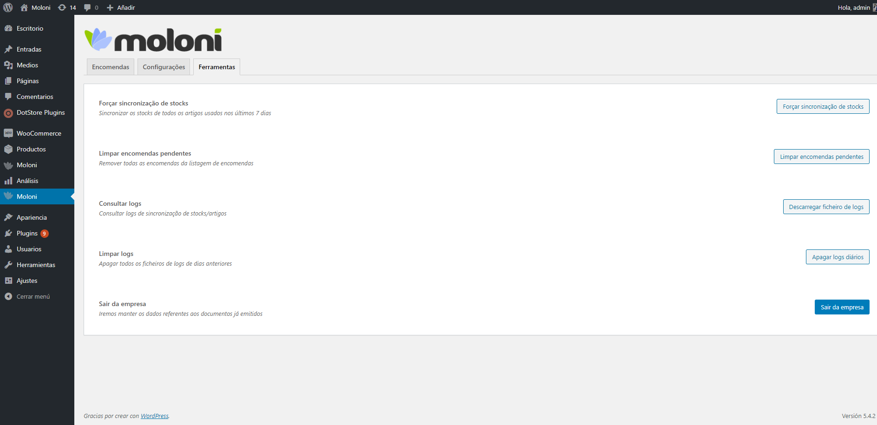Click the blue Sair da empresa button
This screenshot has width=877, height=425.
tap(842, 307)
